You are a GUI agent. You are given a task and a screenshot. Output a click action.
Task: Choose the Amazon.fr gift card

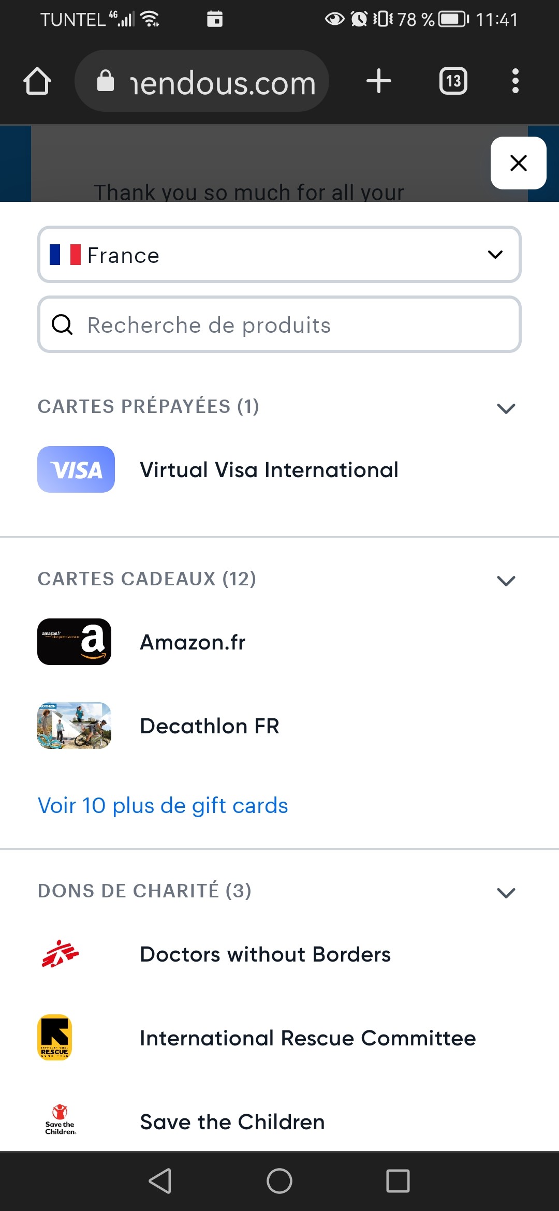(x=193, y=642)
